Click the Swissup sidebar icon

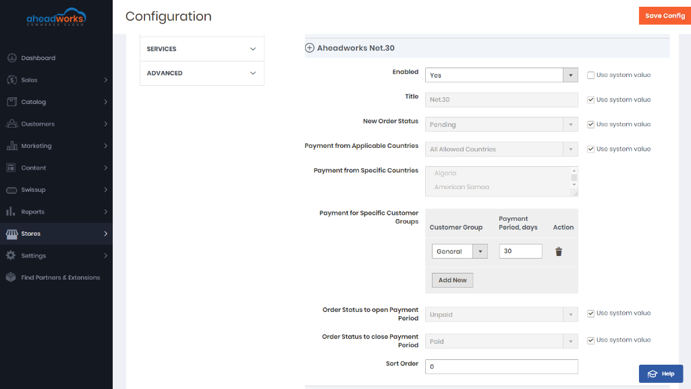coord(12,190)
